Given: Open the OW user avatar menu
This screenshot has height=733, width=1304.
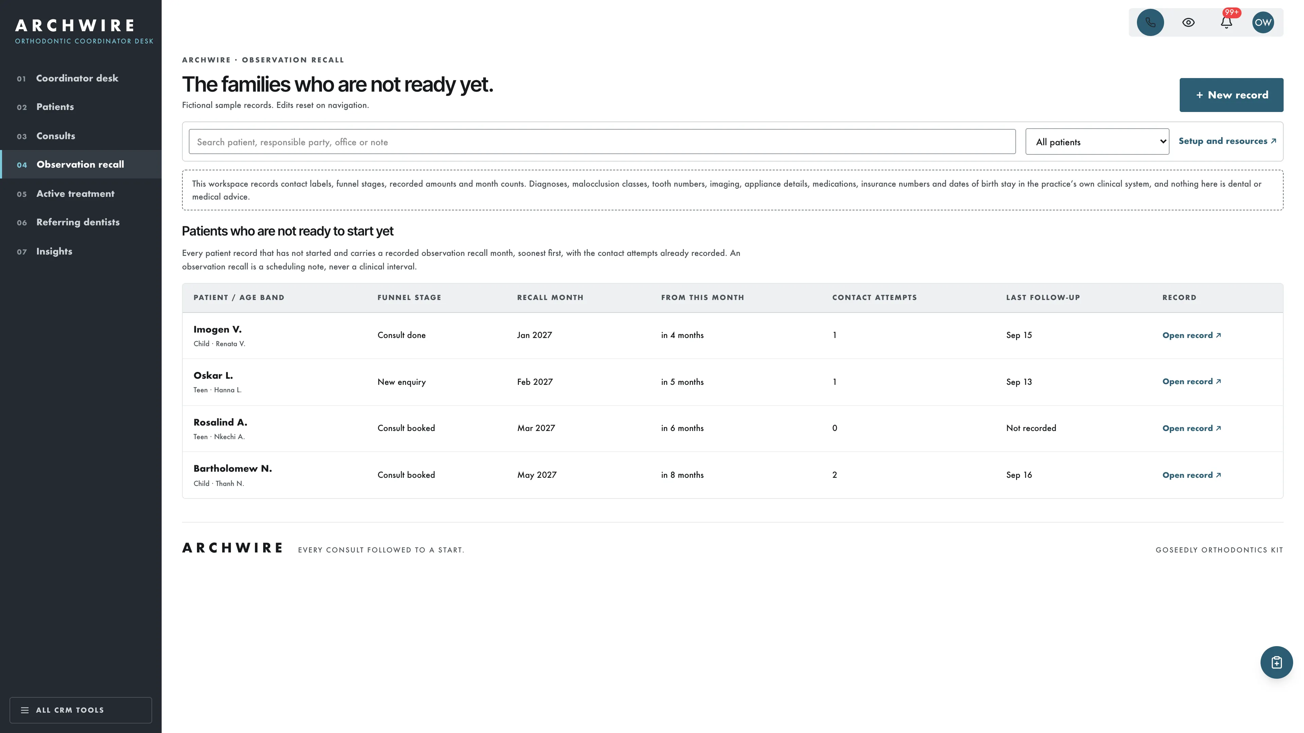Looking at the screenshot, I should 1263,22.
